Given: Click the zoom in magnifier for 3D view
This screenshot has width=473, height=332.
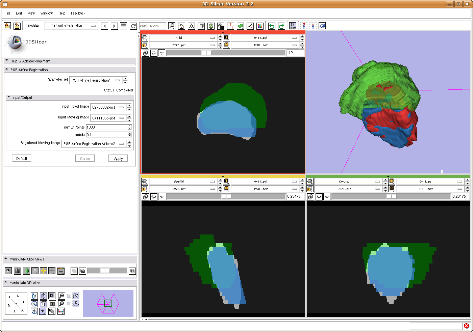Looking at the screenshot, I should click(x=61, y=296).
